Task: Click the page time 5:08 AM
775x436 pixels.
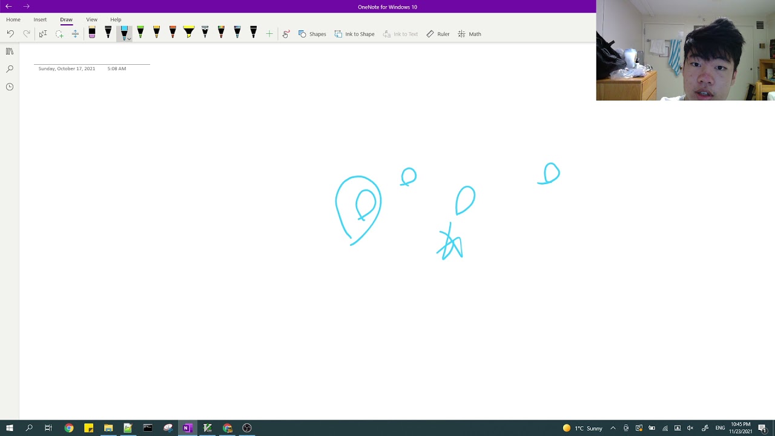Action: click(117, 68)
